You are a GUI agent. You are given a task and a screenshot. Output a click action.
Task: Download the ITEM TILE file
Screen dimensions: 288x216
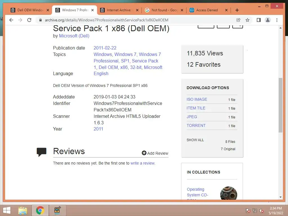click(x=196, y=108)
